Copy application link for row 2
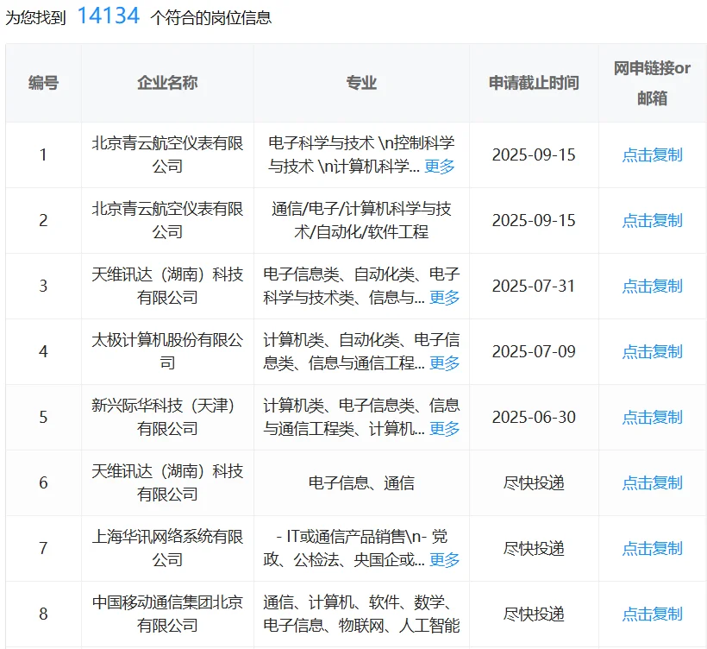The width and height of the screenshot is (707, 649). [x=652, y=220]
